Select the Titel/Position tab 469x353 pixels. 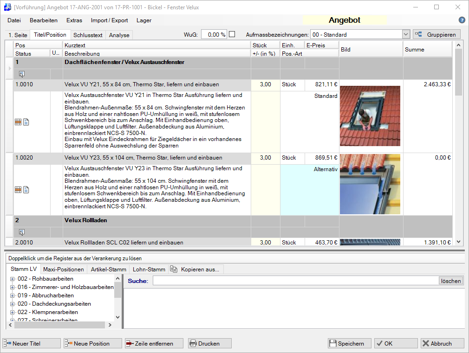coord(50,35)
